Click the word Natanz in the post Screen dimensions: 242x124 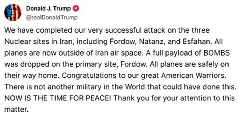(151, 42)
